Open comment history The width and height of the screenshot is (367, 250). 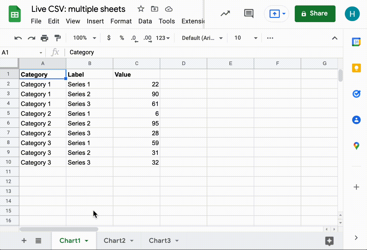click(x=249, y=14)
